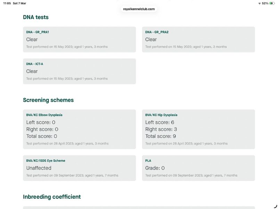278x209 pixels.
Task: Click the royalkennelclub.com address bar
Action: coord(139,9)
